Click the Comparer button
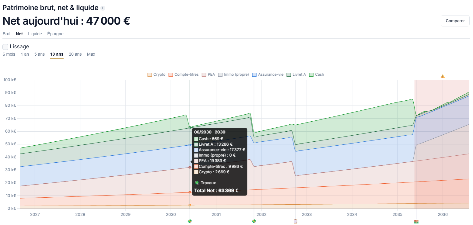 coord(455,21)
